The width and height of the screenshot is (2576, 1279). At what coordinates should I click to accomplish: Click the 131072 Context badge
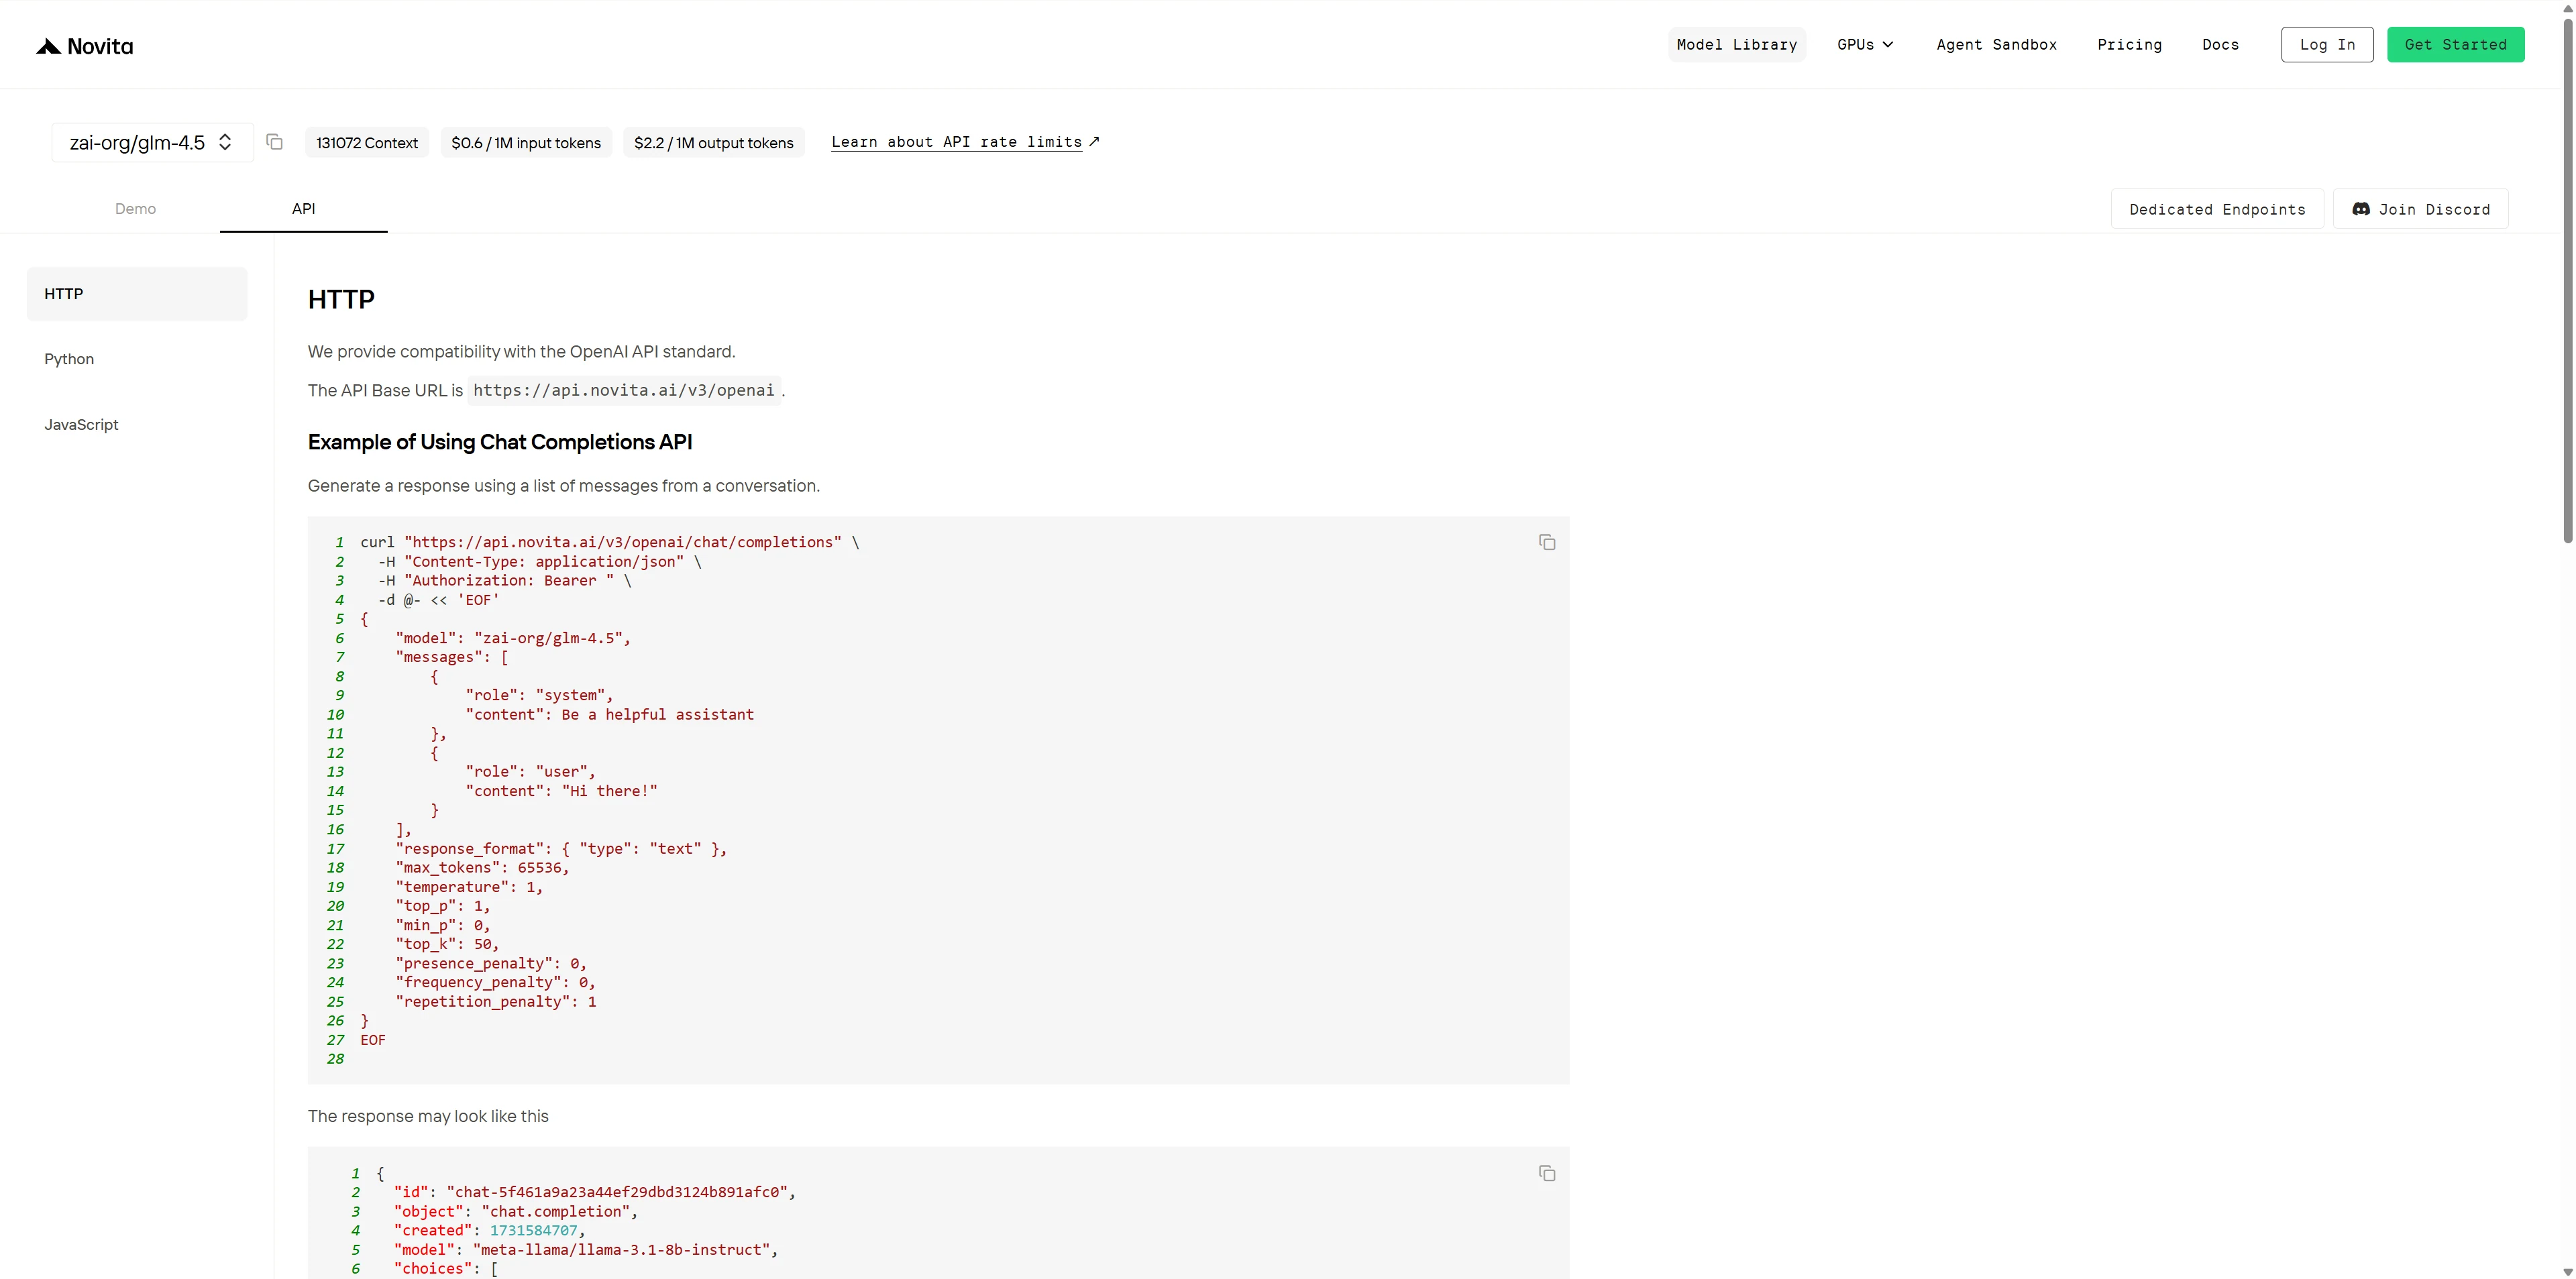pyautogui.click(x=367, y=143)
